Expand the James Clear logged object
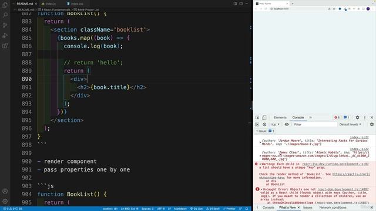The width and height of the screenshot is (376, 211). coord(260,156)
